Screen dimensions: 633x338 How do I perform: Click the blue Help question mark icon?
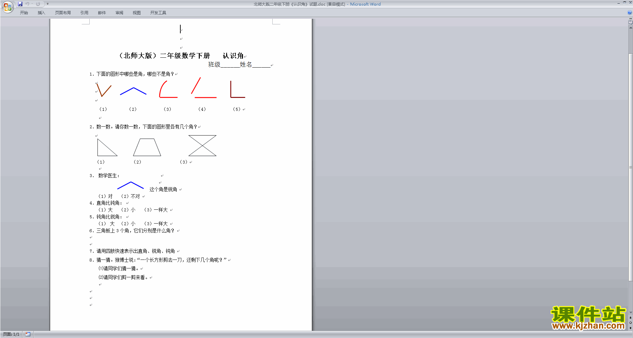click(x=630, y=13)
